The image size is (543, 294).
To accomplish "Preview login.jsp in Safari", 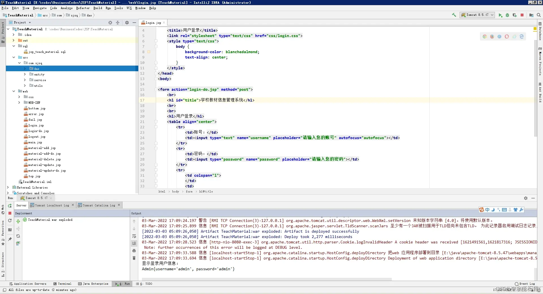I will [x=499, y=36].
